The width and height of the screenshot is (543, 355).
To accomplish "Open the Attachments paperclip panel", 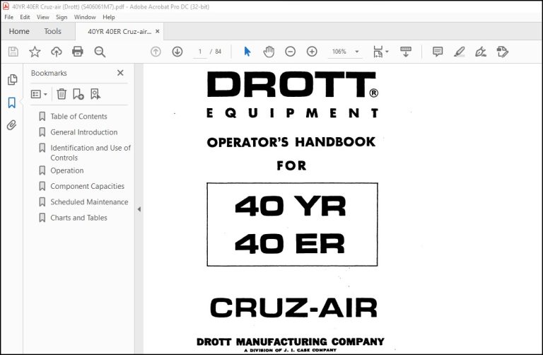I will (12, 125).
